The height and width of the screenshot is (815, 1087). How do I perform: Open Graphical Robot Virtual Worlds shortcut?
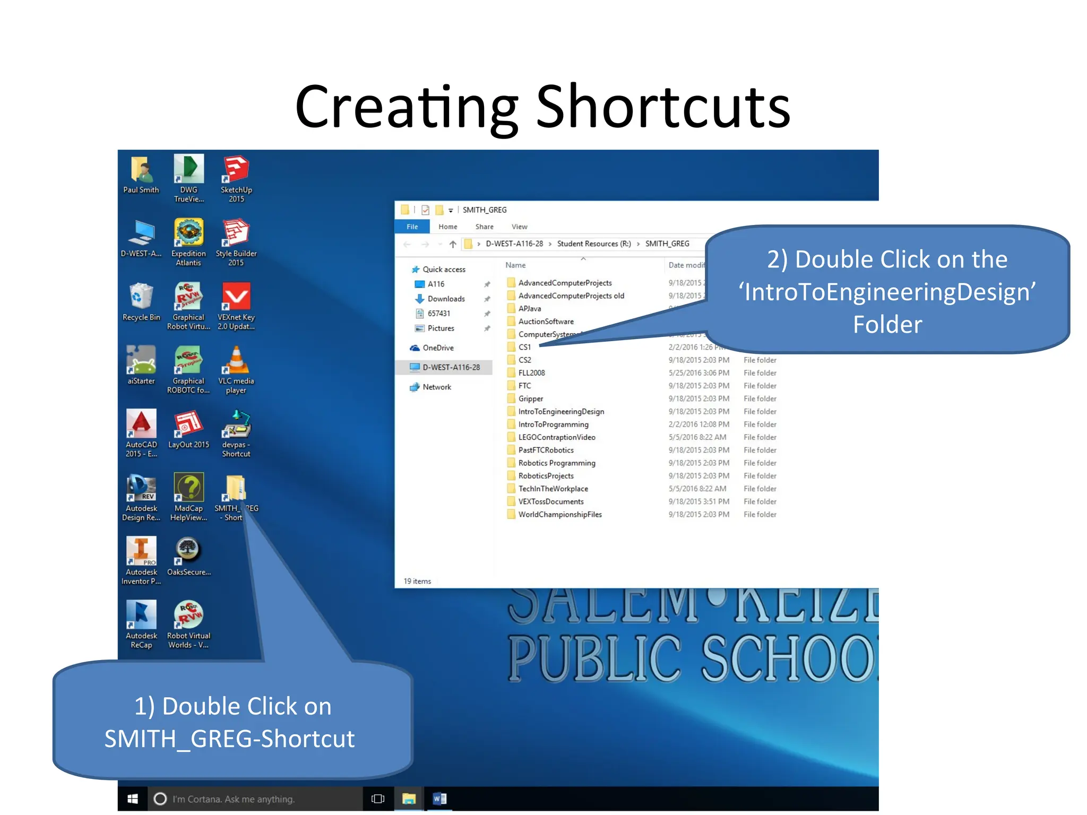188,306
